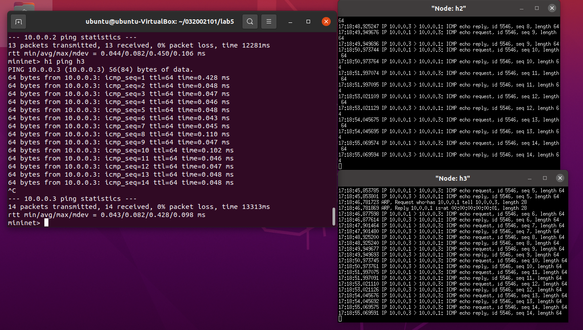The image size is (583, 330).
Task: Click the ping line "icmp_seq=8 ttl=64 time=0.110 ms"
Action: (119, 134)
